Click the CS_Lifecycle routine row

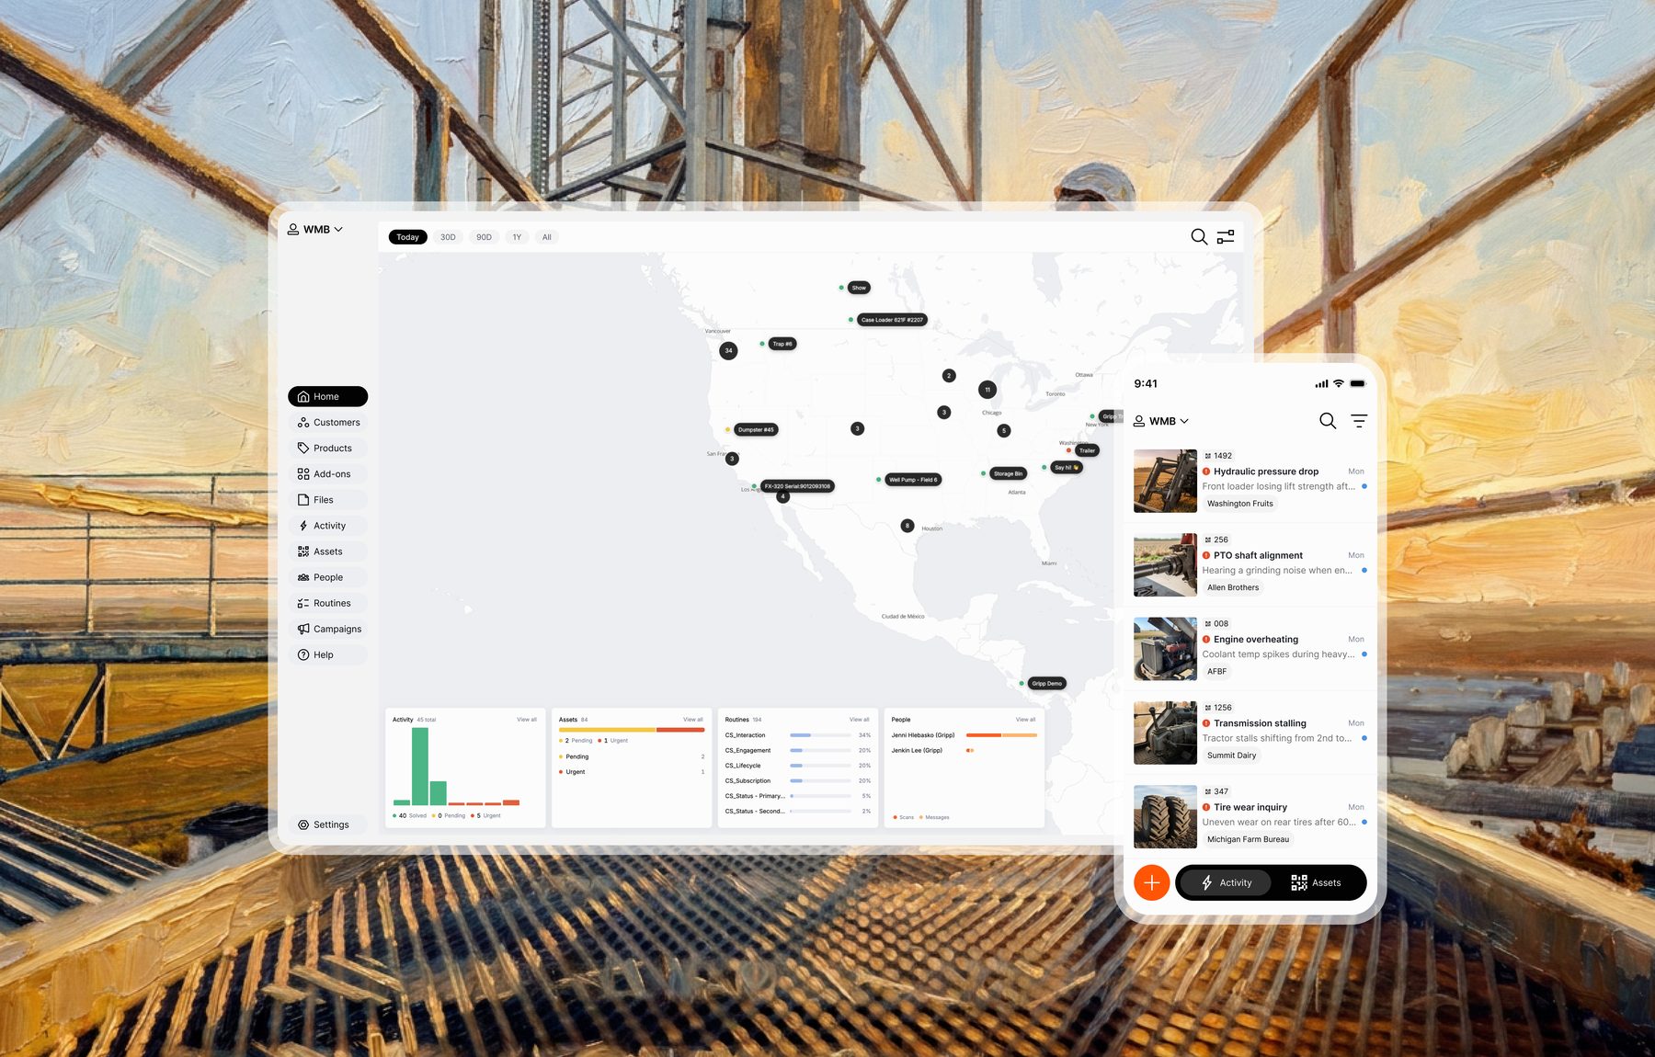[797, 766]
